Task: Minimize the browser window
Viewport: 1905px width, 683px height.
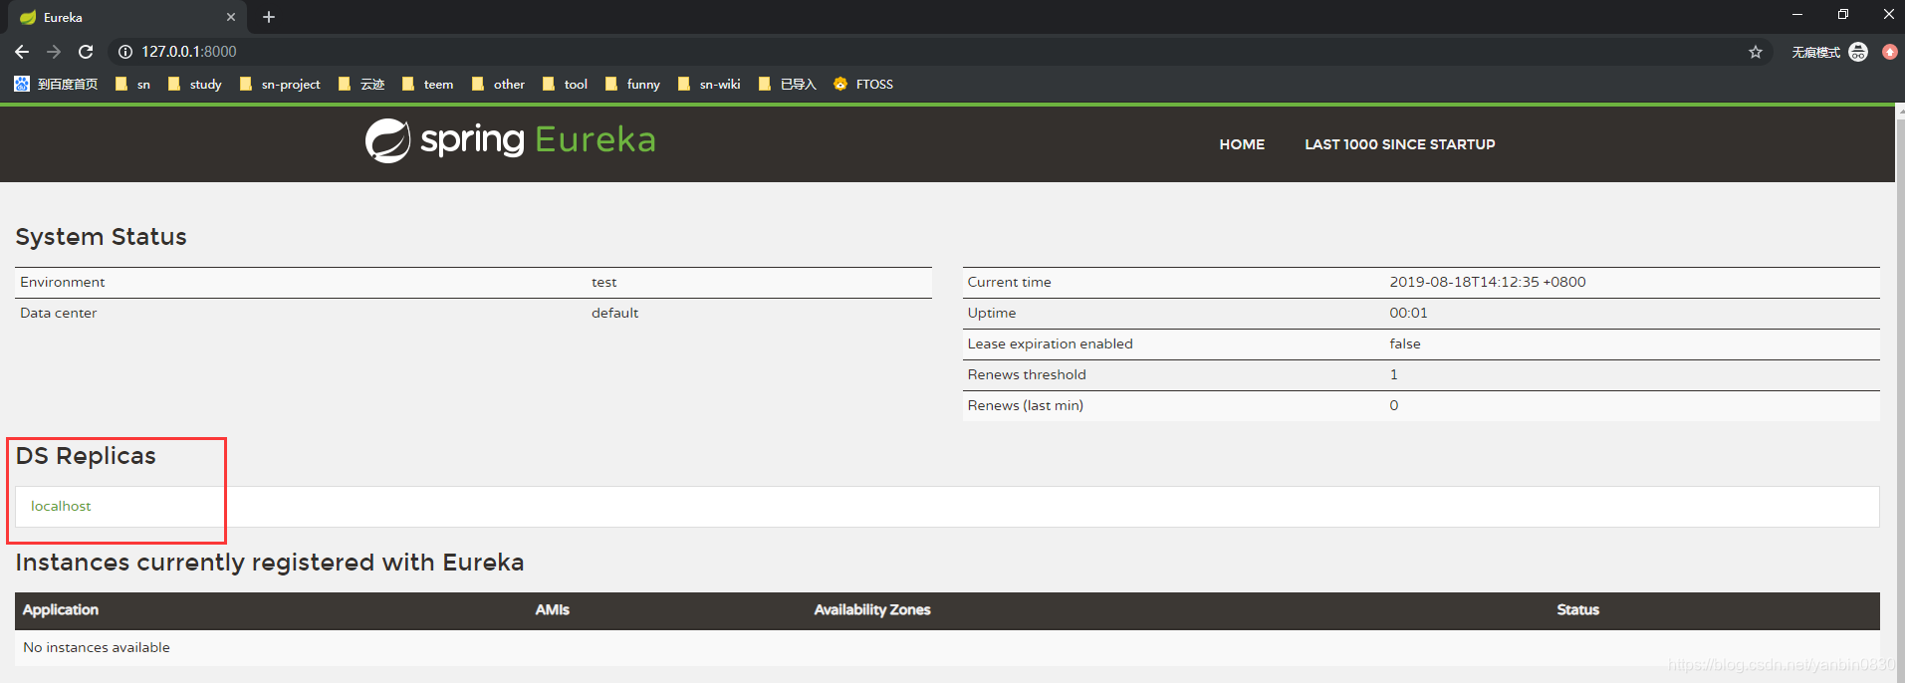Action: 1797,14
